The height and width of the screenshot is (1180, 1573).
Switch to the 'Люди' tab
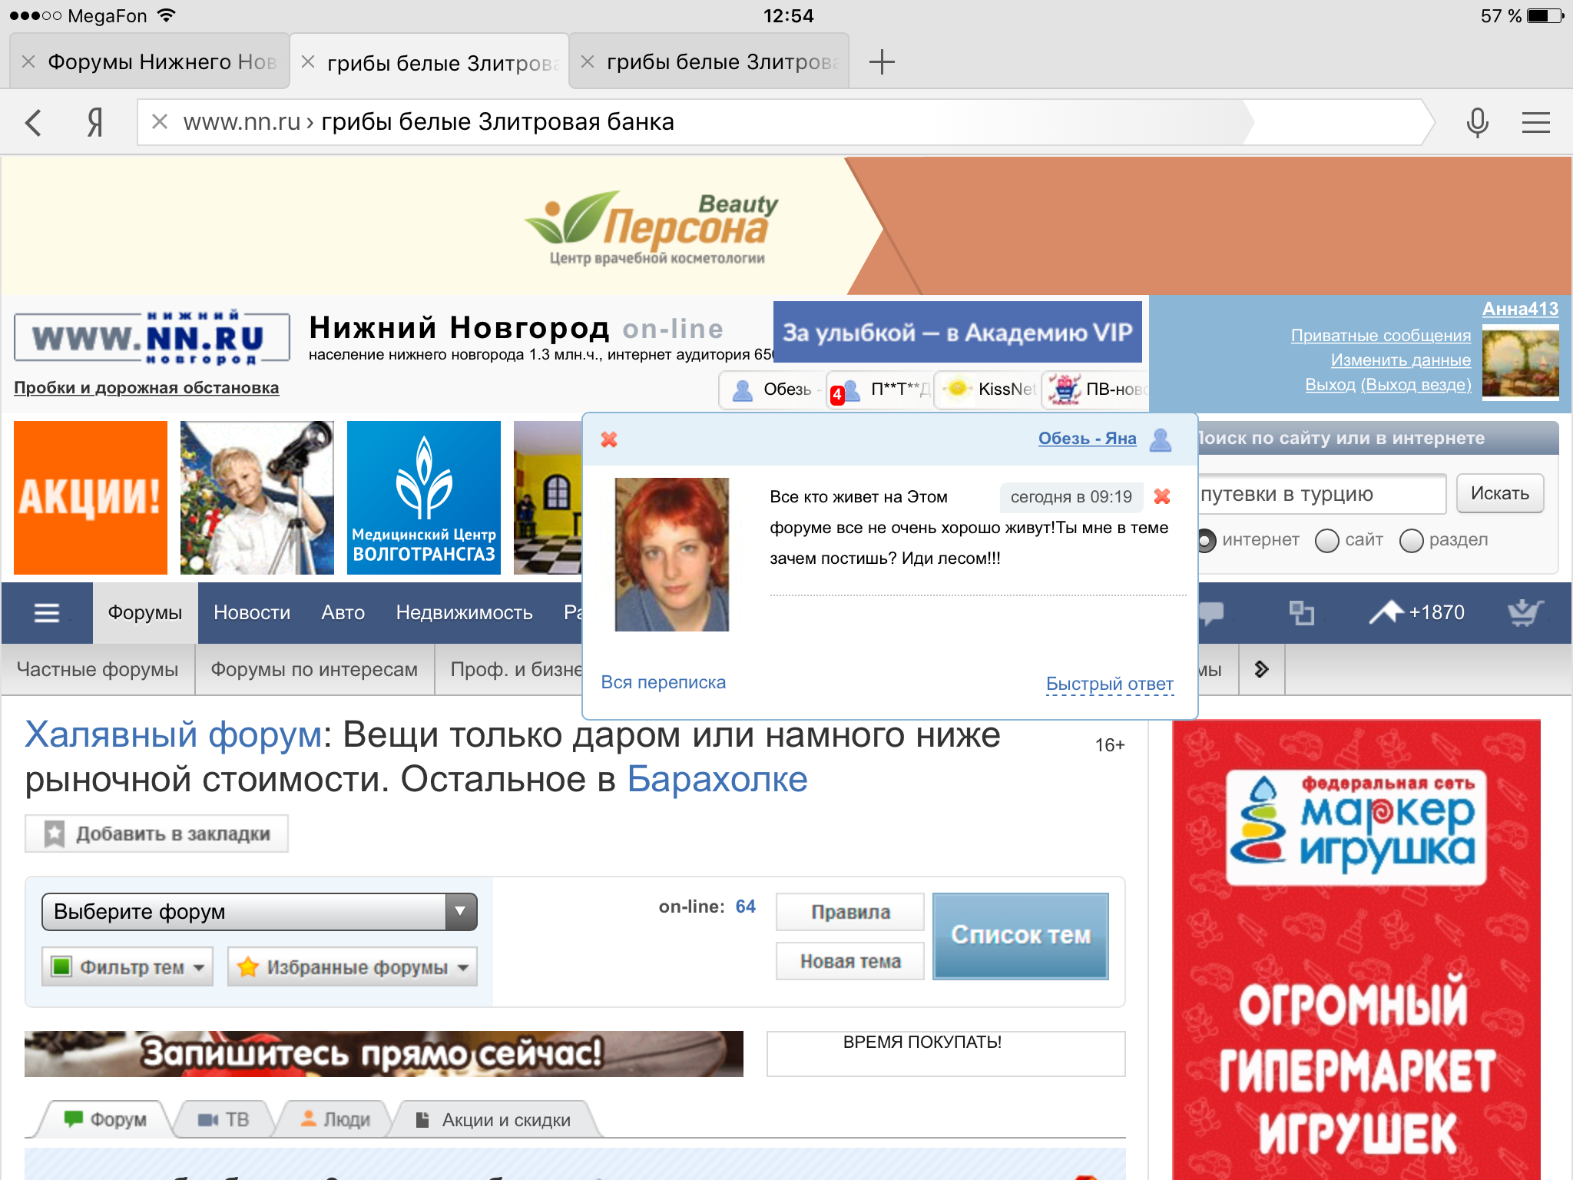click(x=336, y=1119)
